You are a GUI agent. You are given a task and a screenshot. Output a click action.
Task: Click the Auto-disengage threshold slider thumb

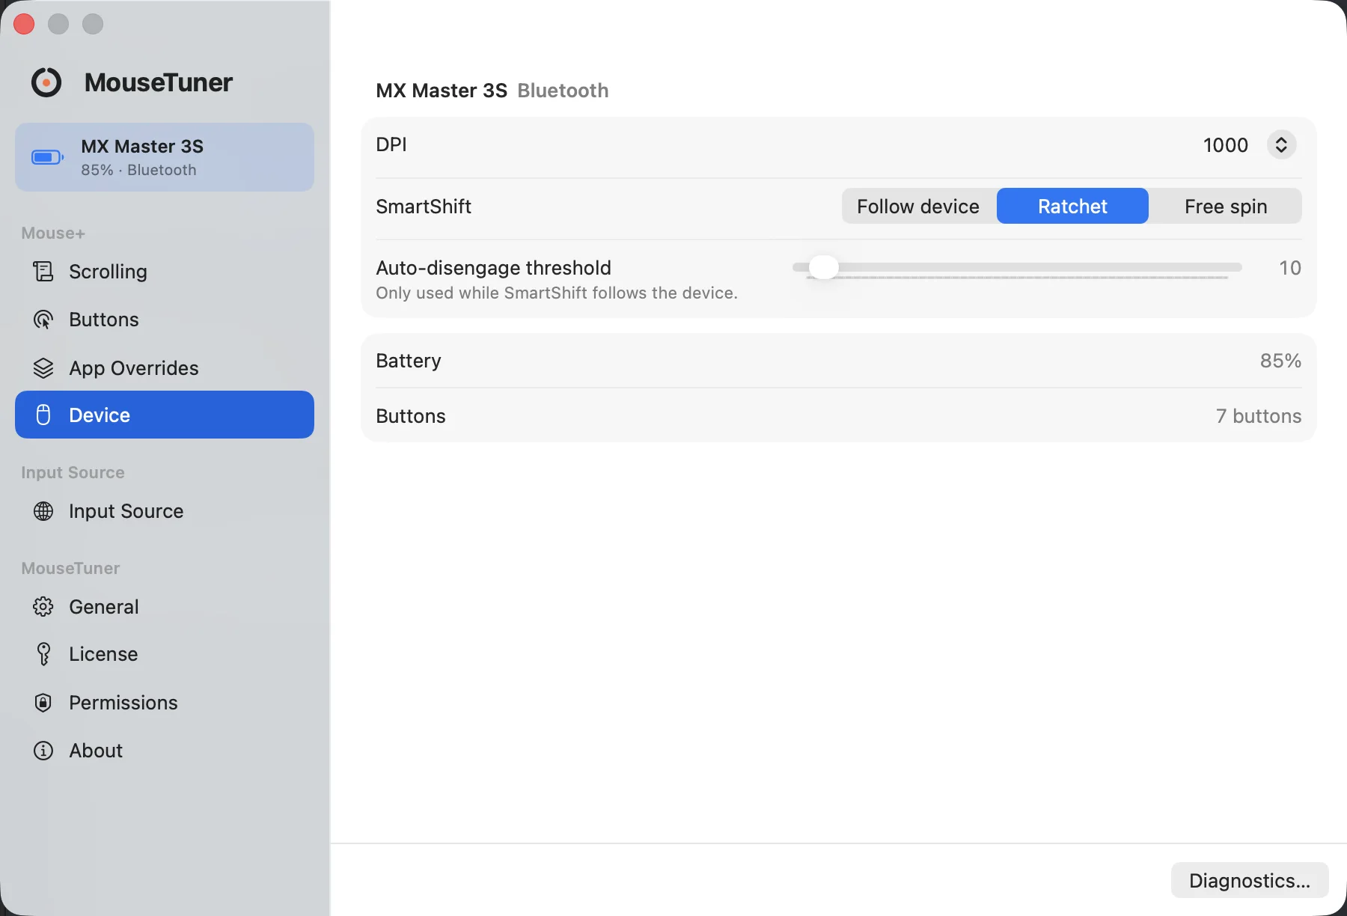pyautogui.click(x=824, y=267)
